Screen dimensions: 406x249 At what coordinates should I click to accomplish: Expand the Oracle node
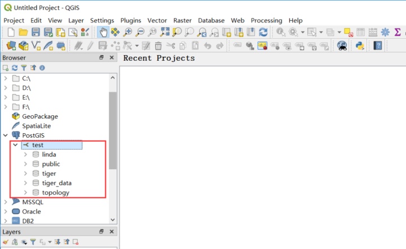coord(6,211)
